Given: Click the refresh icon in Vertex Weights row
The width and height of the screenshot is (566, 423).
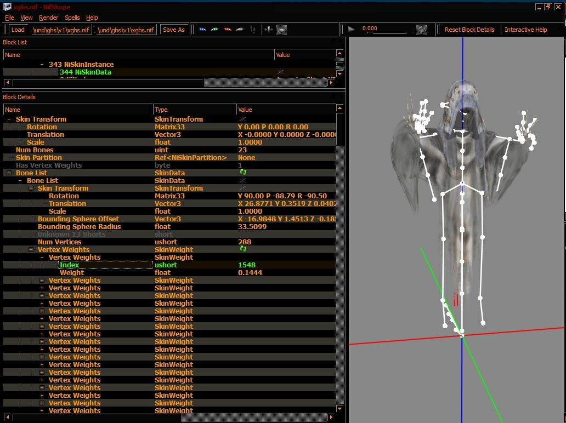Looking at the screenshot, I should tap(243, 249).
